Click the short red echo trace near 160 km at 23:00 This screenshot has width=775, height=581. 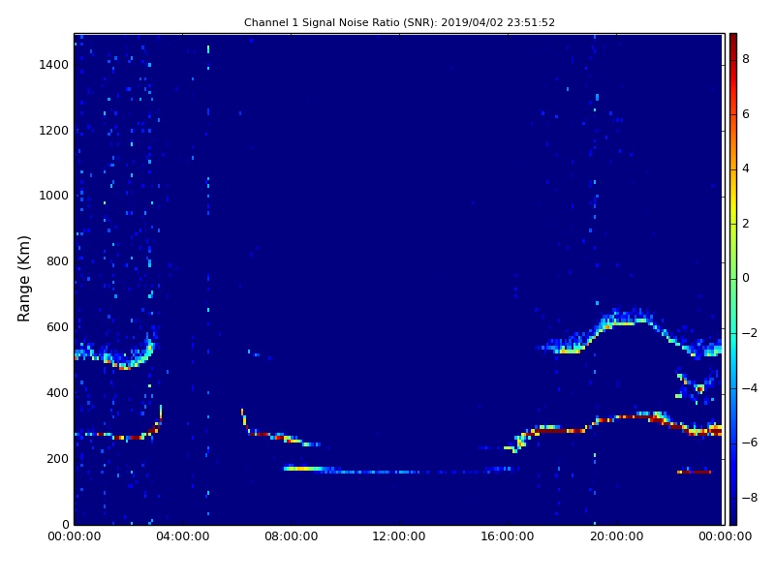pyautogui.click(x=694, y=473)
